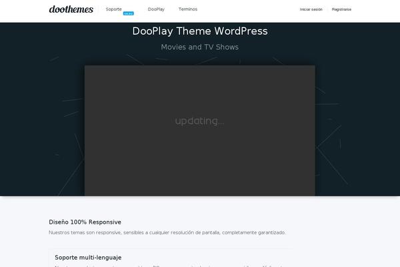The image size is (400, 267).
Task: Click the Movies and TV Shows subtitle
Action: (x=200, y=47)
